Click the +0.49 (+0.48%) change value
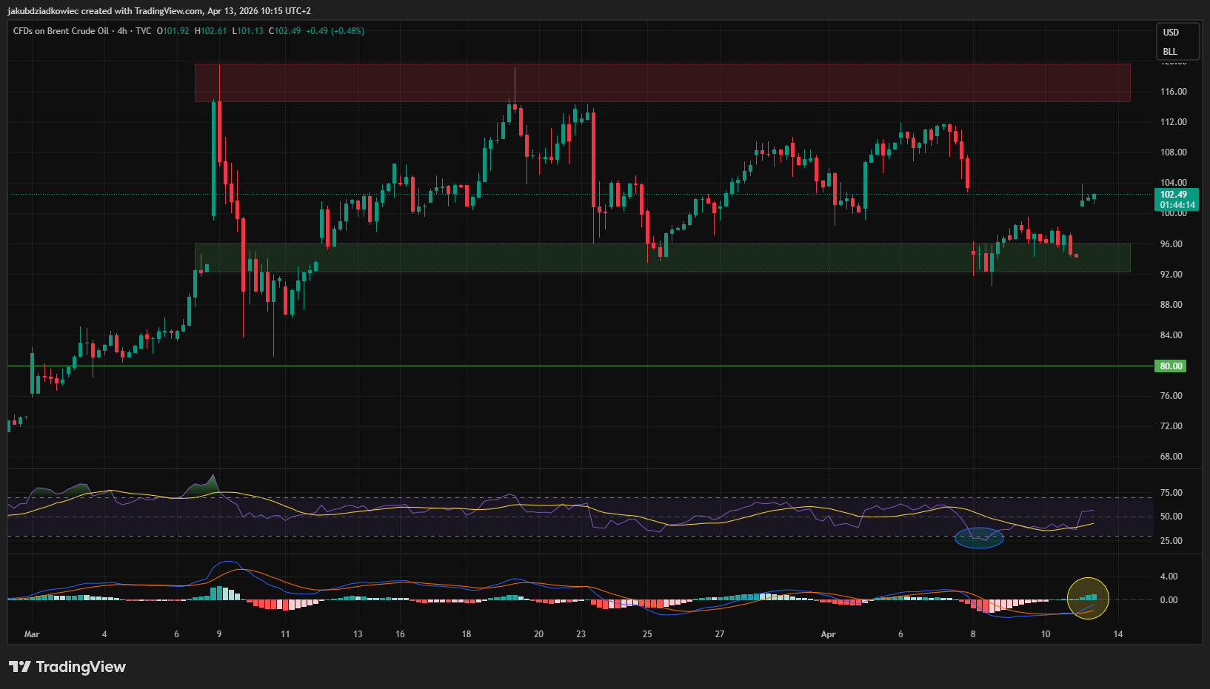This screenshot has height=689, width=1210. click(335, 32)
